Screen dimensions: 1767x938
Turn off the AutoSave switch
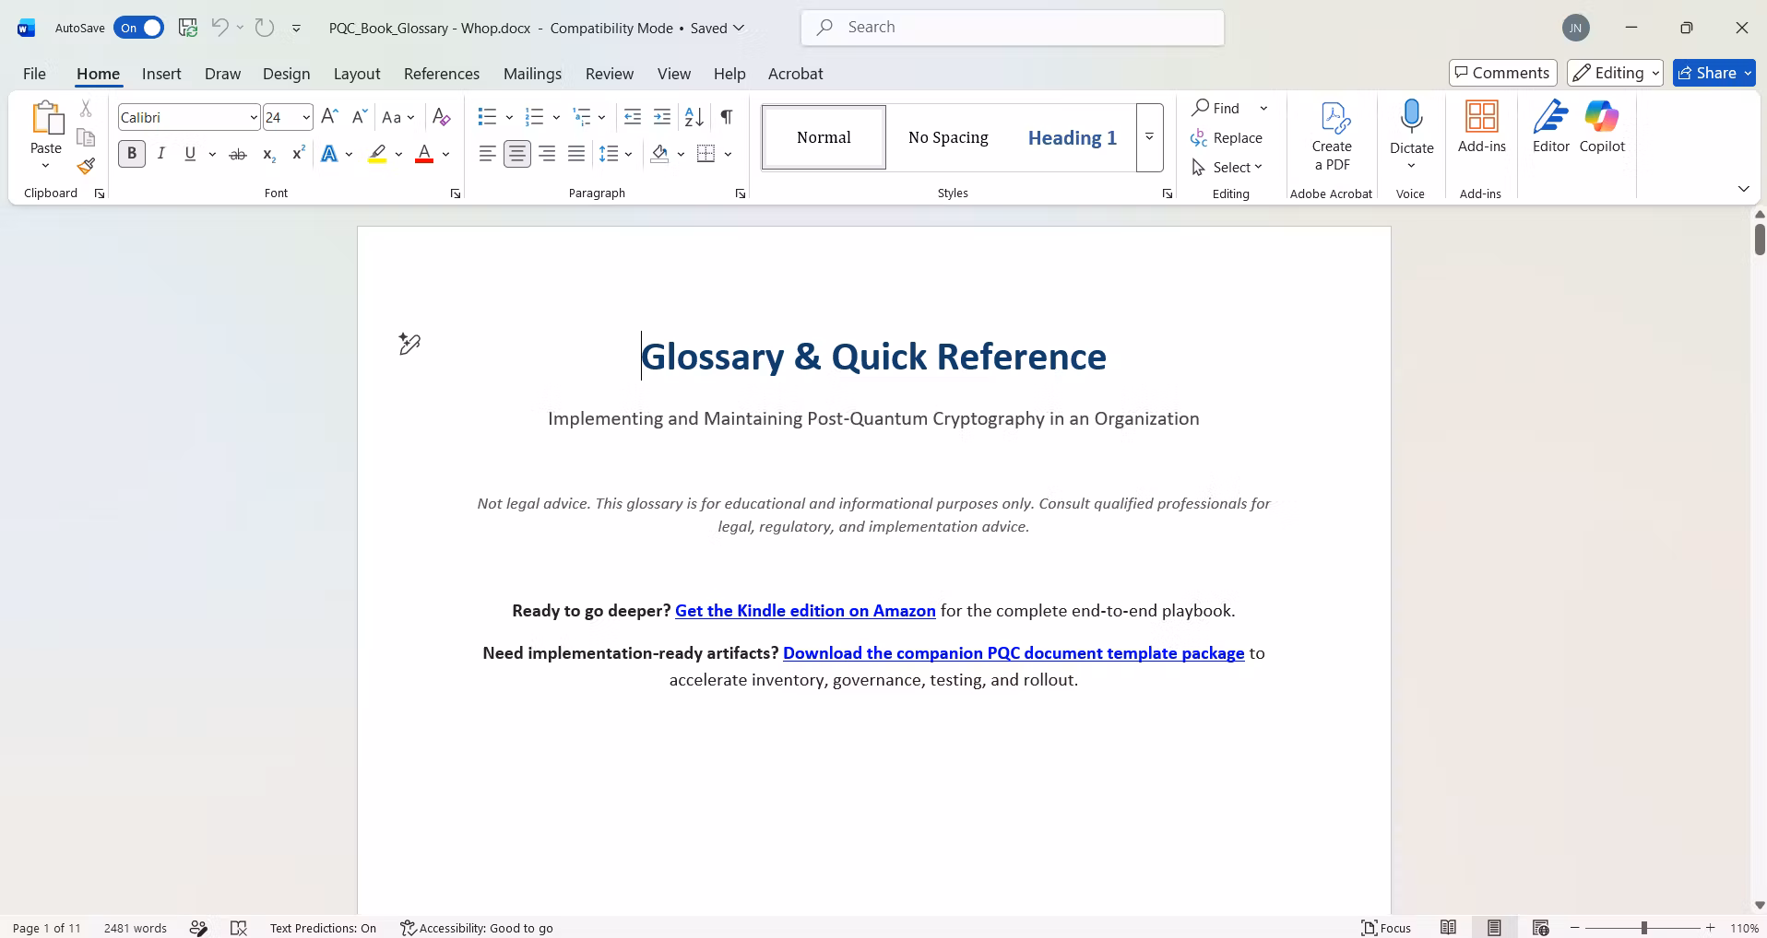(x=138, y=28)
